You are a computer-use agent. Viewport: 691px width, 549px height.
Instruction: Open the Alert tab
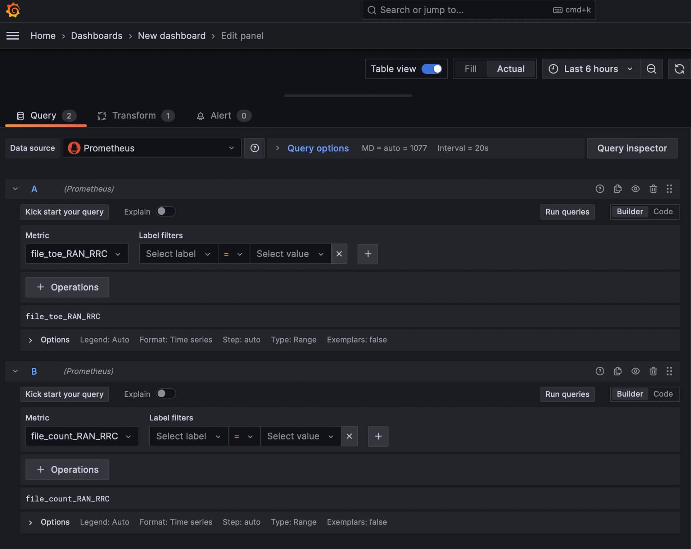tap(221, 116)
